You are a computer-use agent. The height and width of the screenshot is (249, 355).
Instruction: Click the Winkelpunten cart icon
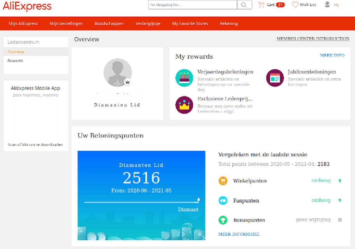pos(223,181)
